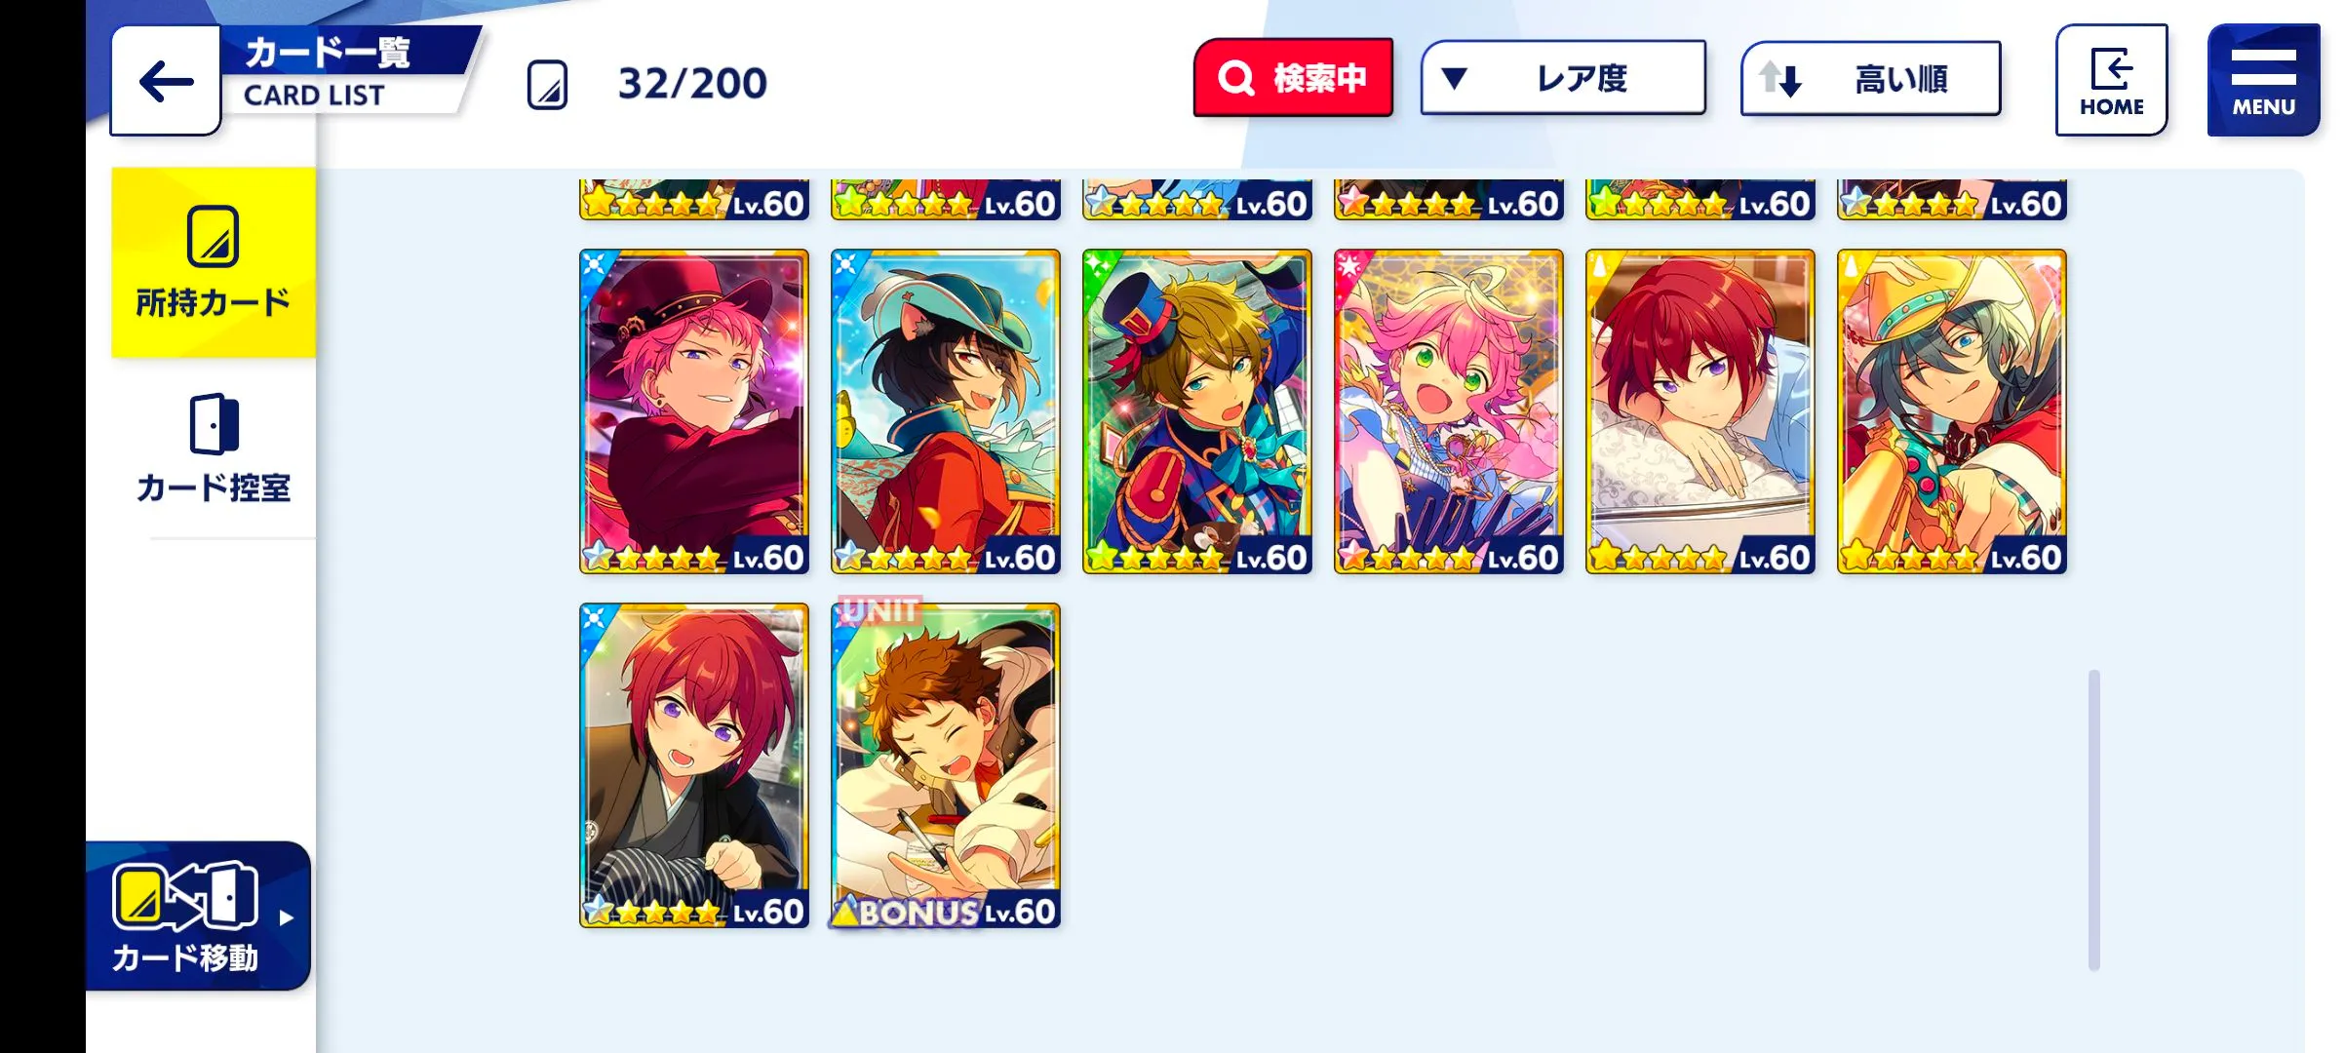Select the green-eyed pink-haired card
The image size is (2344, 1053).
click(1449, 411)
